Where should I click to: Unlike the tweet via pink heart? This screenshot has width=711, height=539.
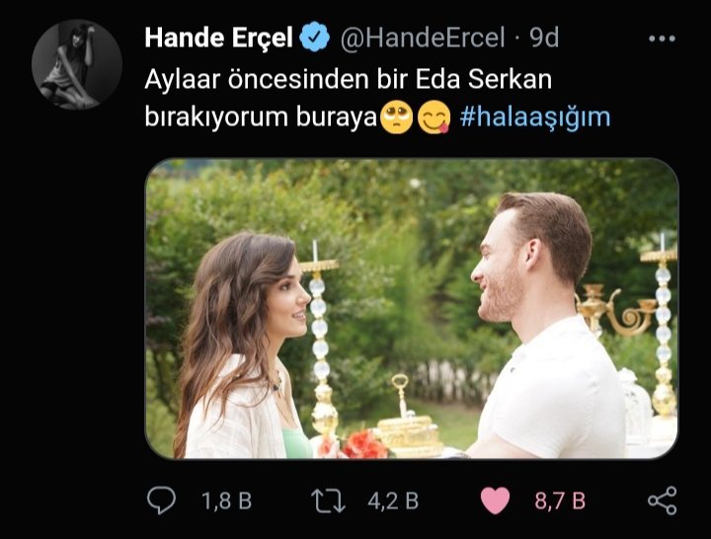[495, 500]
